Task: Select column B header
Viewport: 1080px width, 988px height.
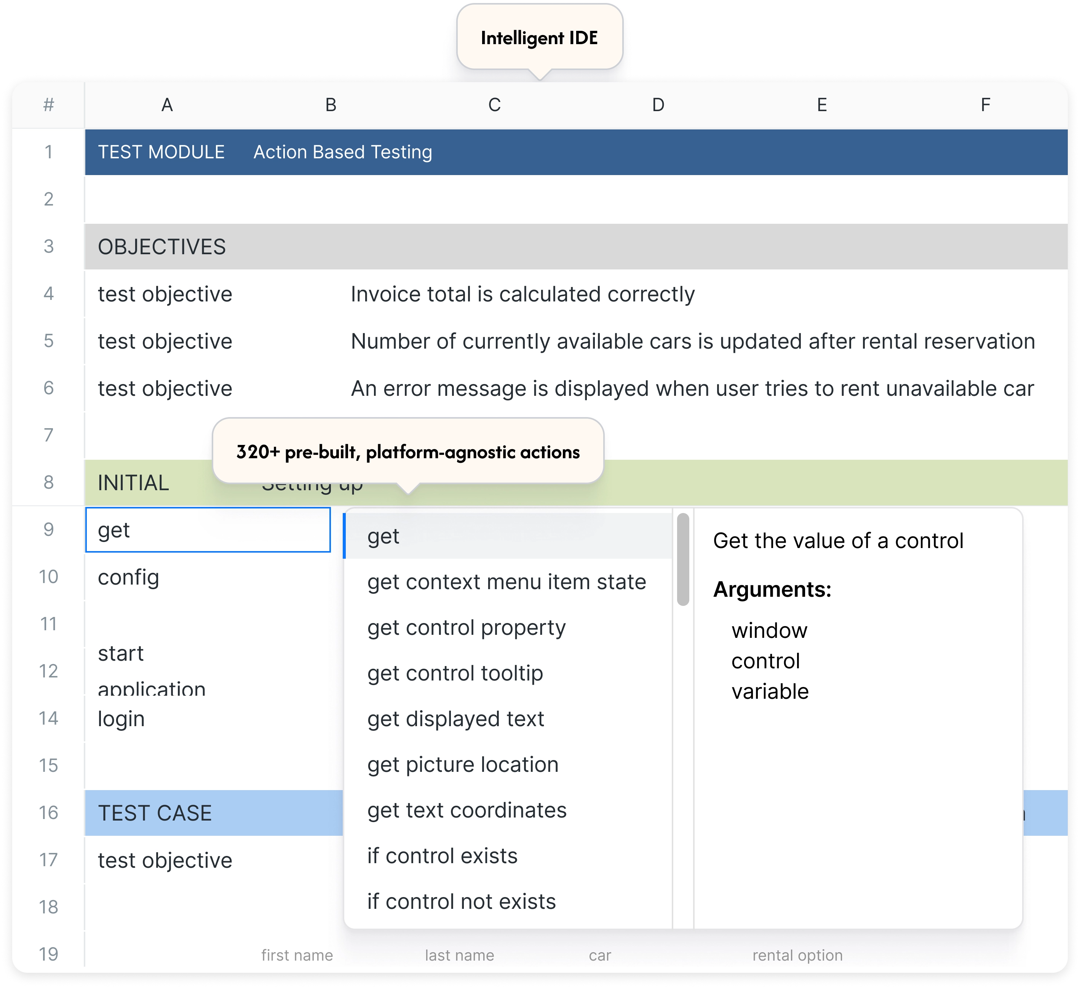Action: point(331,105)
